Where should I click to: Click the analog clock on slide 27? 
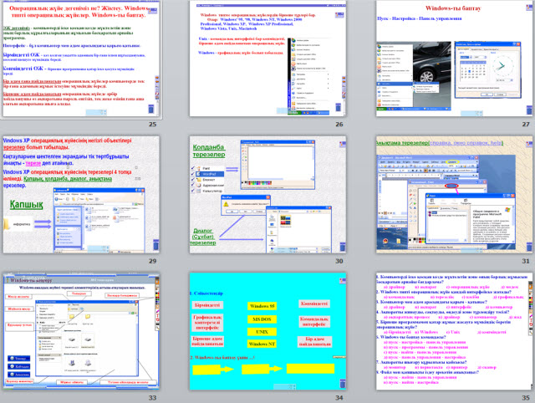tap(502, 66)
